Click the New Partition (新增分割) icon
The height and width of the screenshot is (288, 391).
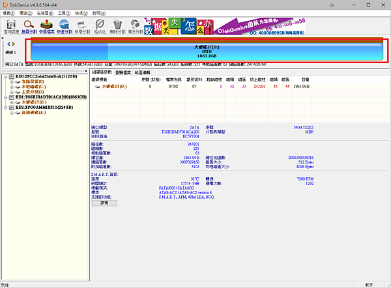(82, 25)
